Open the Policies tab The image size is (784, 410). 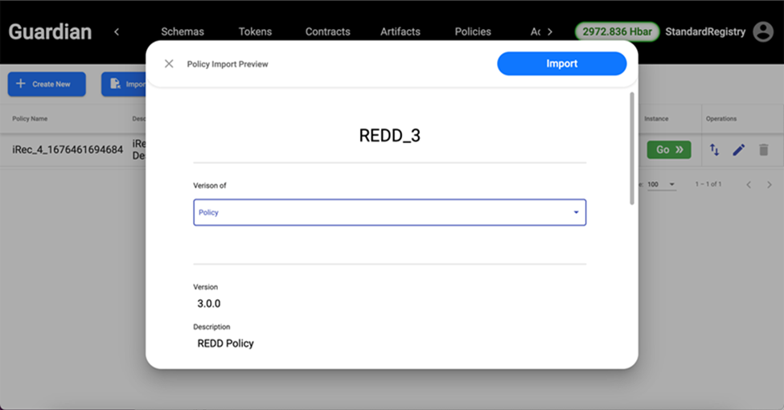473,32
